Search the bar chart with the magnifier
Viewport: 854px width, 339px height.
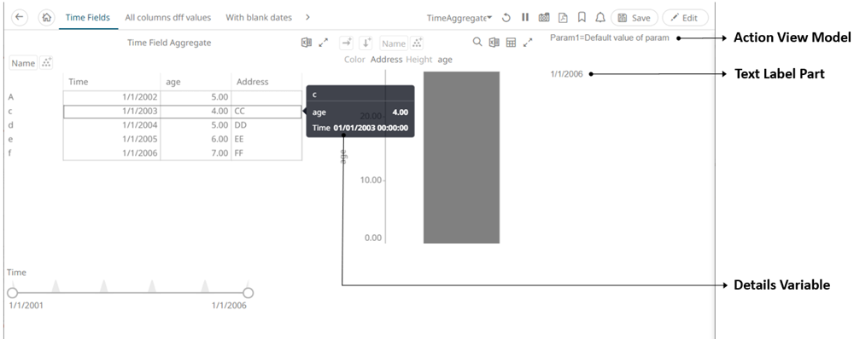coord(477,43)
